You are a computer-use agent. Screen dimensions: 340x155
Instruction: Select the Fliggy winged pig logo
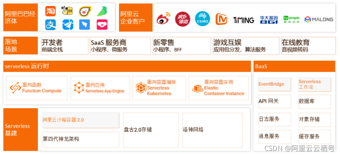(x=85, y=11)
